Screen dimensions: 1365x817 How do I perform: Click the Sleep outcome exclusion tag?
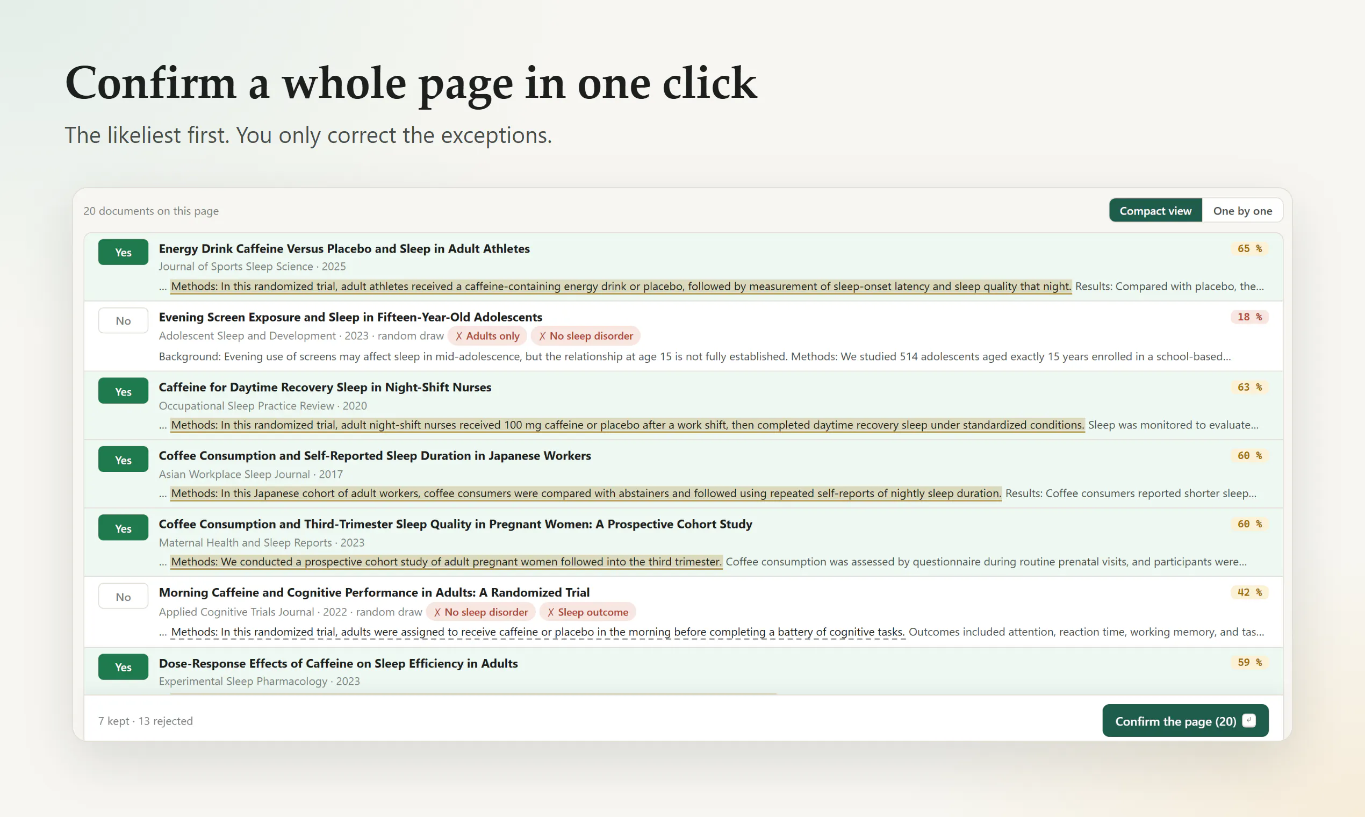pyautogui.click(x=587, y=612)
